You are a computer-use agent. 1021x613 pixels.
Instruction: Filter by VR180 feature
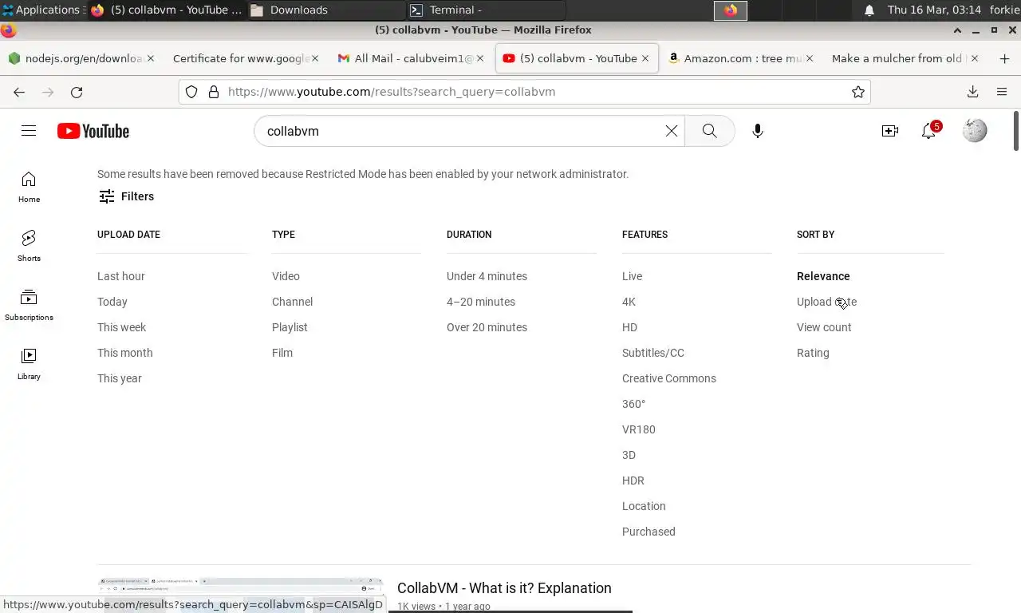[x=639, y=429]
